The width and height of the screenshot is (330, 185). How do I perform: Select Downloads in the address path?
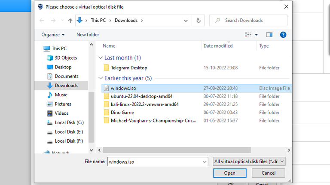tap(126, 21)
